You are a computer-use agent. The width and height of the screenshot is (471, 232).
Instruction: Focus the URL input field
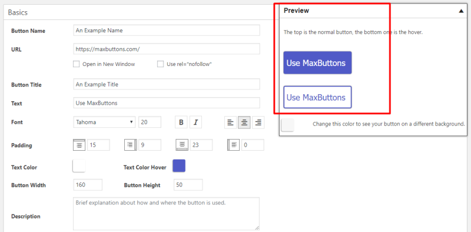click(167, 49)
